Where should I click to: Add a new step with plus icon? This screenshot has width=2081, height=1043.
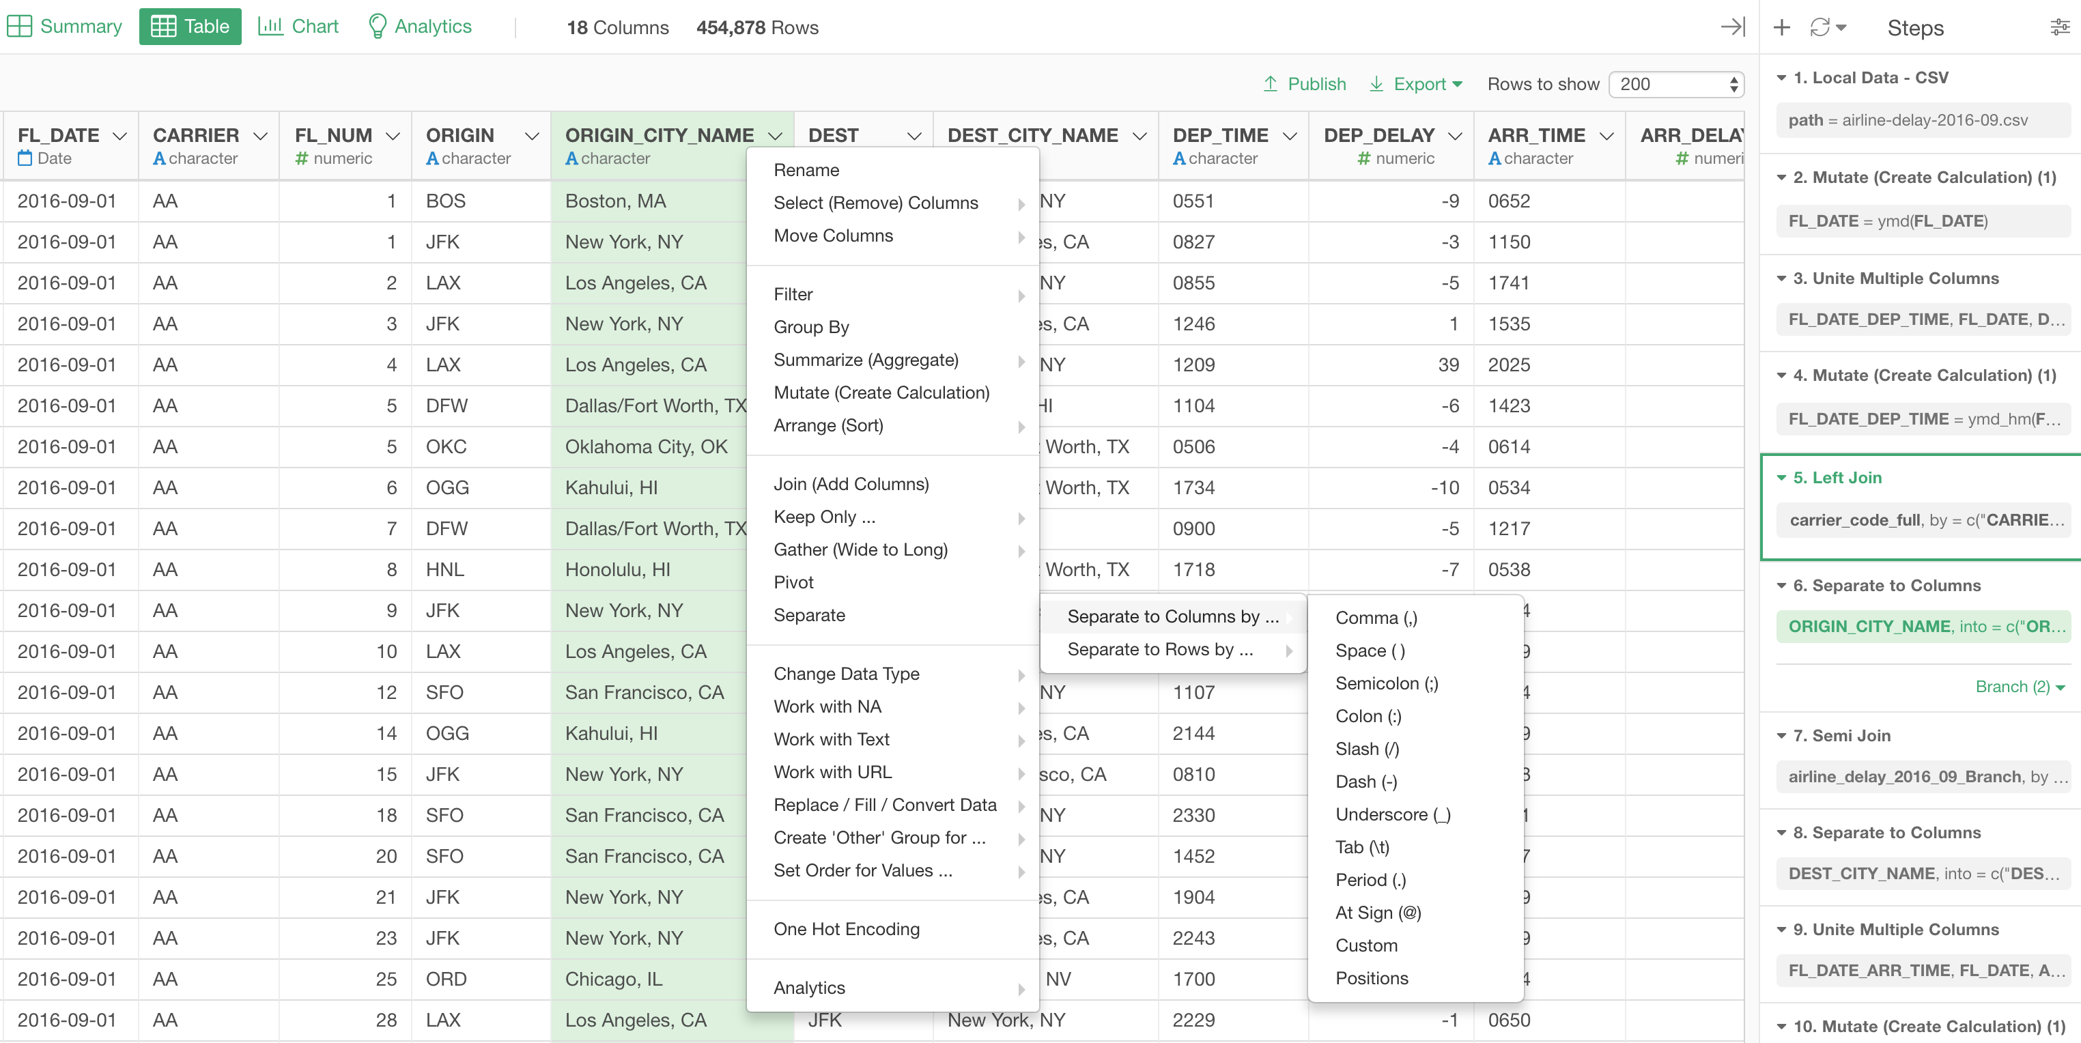[x=1781, y=28]
